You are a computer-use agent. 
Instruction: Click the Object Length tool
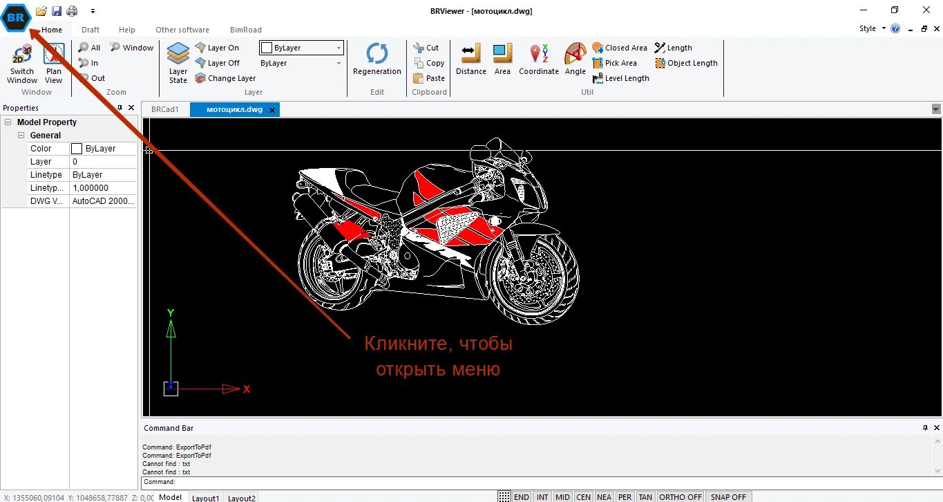coord(687,63)
